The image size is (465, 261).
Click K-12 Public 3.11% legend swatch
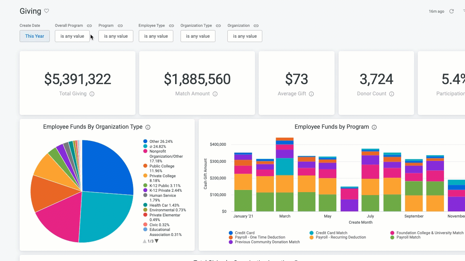[x=145, y=186]
